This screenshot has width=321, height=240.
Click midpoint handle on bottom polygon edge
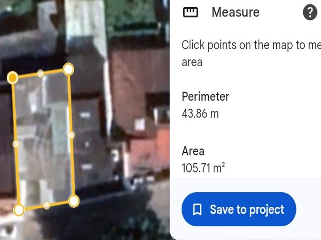[47, 205]
